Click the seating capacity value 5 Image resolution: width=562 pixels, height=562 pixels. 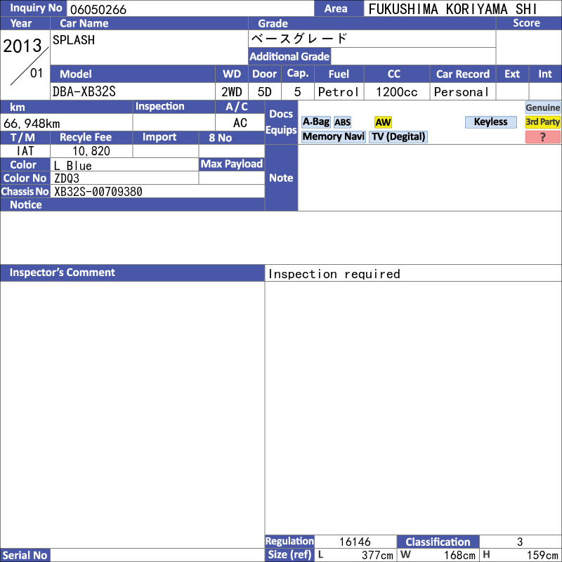pyautogui.click(x=297, y=92)
